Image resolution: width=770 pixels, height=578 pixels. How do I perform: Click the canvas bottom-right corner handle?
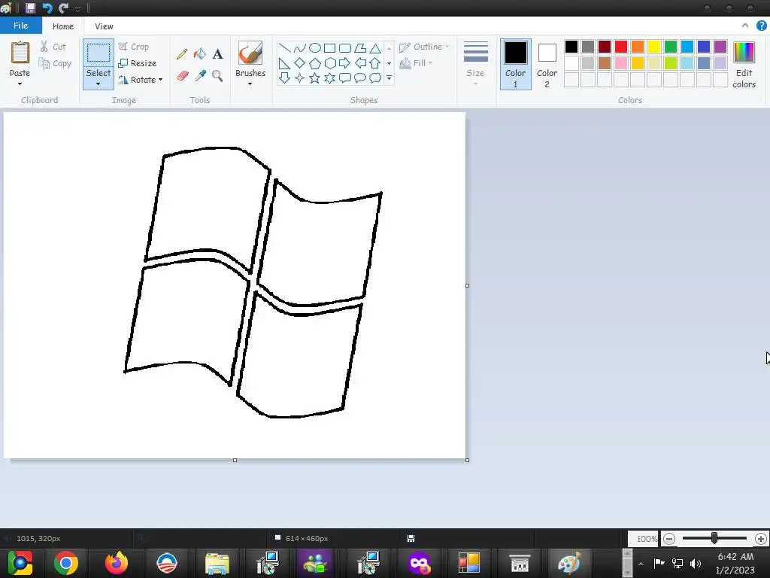click(468, 460)
